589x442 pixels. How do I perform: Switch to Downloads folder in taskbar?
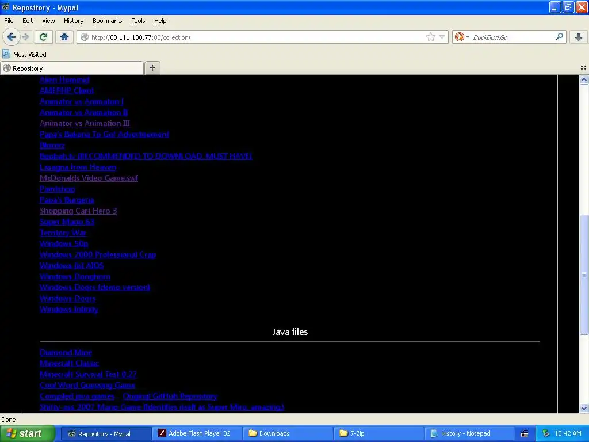(x=288, y=433)
